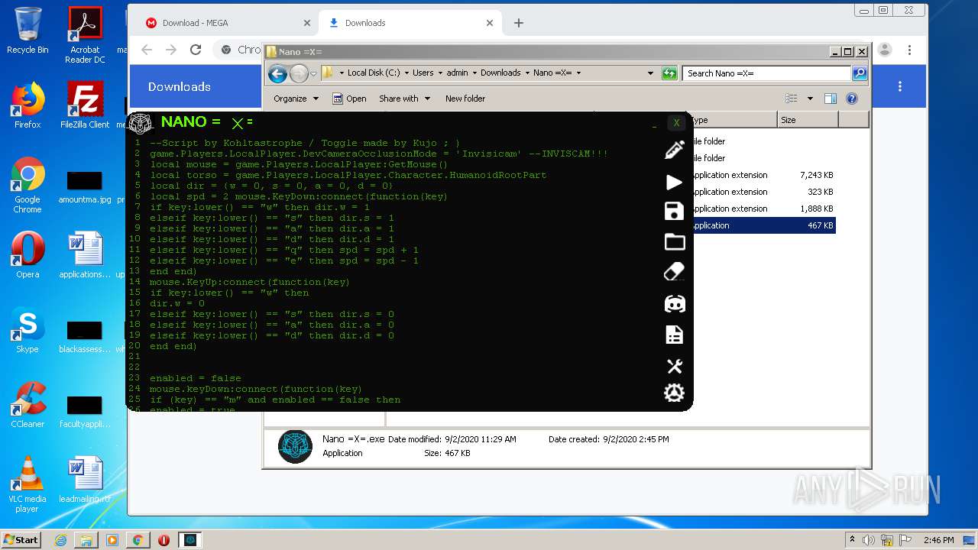Image resolution: width=978 pixels, height=550 pixels.
Task: Click the Windows Start button
Action: click(21, 539)
